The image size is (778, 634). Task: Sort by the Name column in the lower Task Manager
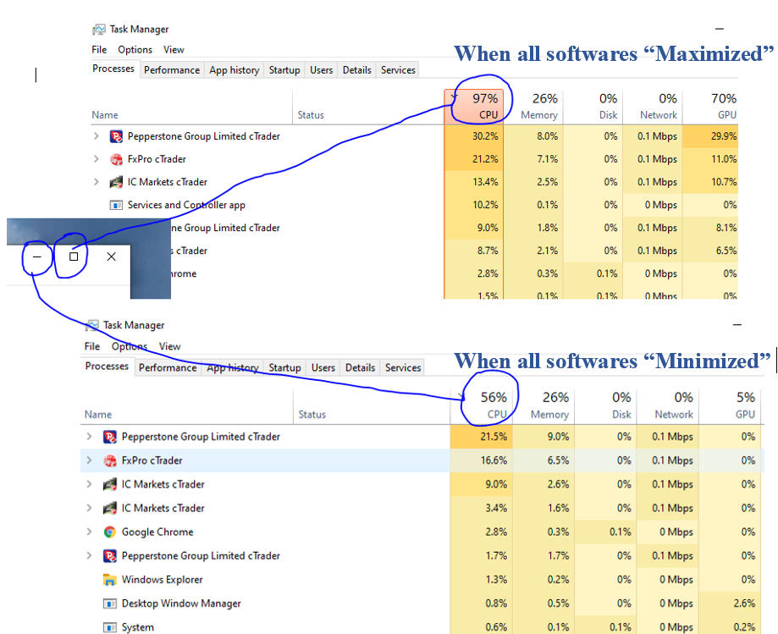(x=186, y=405)
